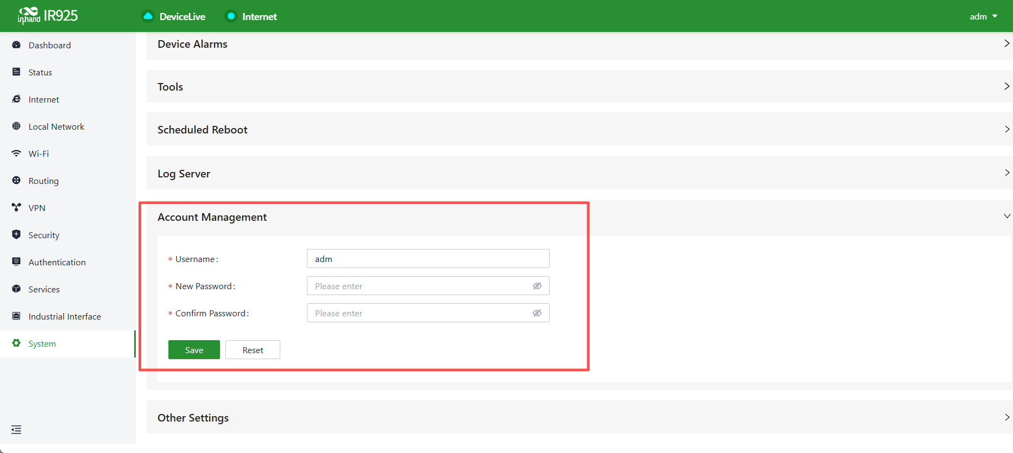The image size is (1013, 453).
Task: Click the Account Management heading
Action: [x=212, y=217]
